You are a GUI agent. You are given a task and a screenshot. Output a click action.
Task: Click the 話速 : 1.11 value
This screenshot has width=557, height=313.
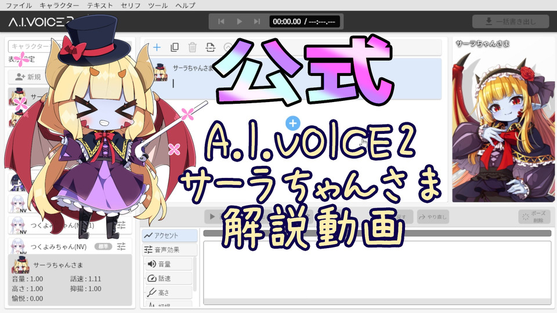pyautogui.click(x=86, y=279)
